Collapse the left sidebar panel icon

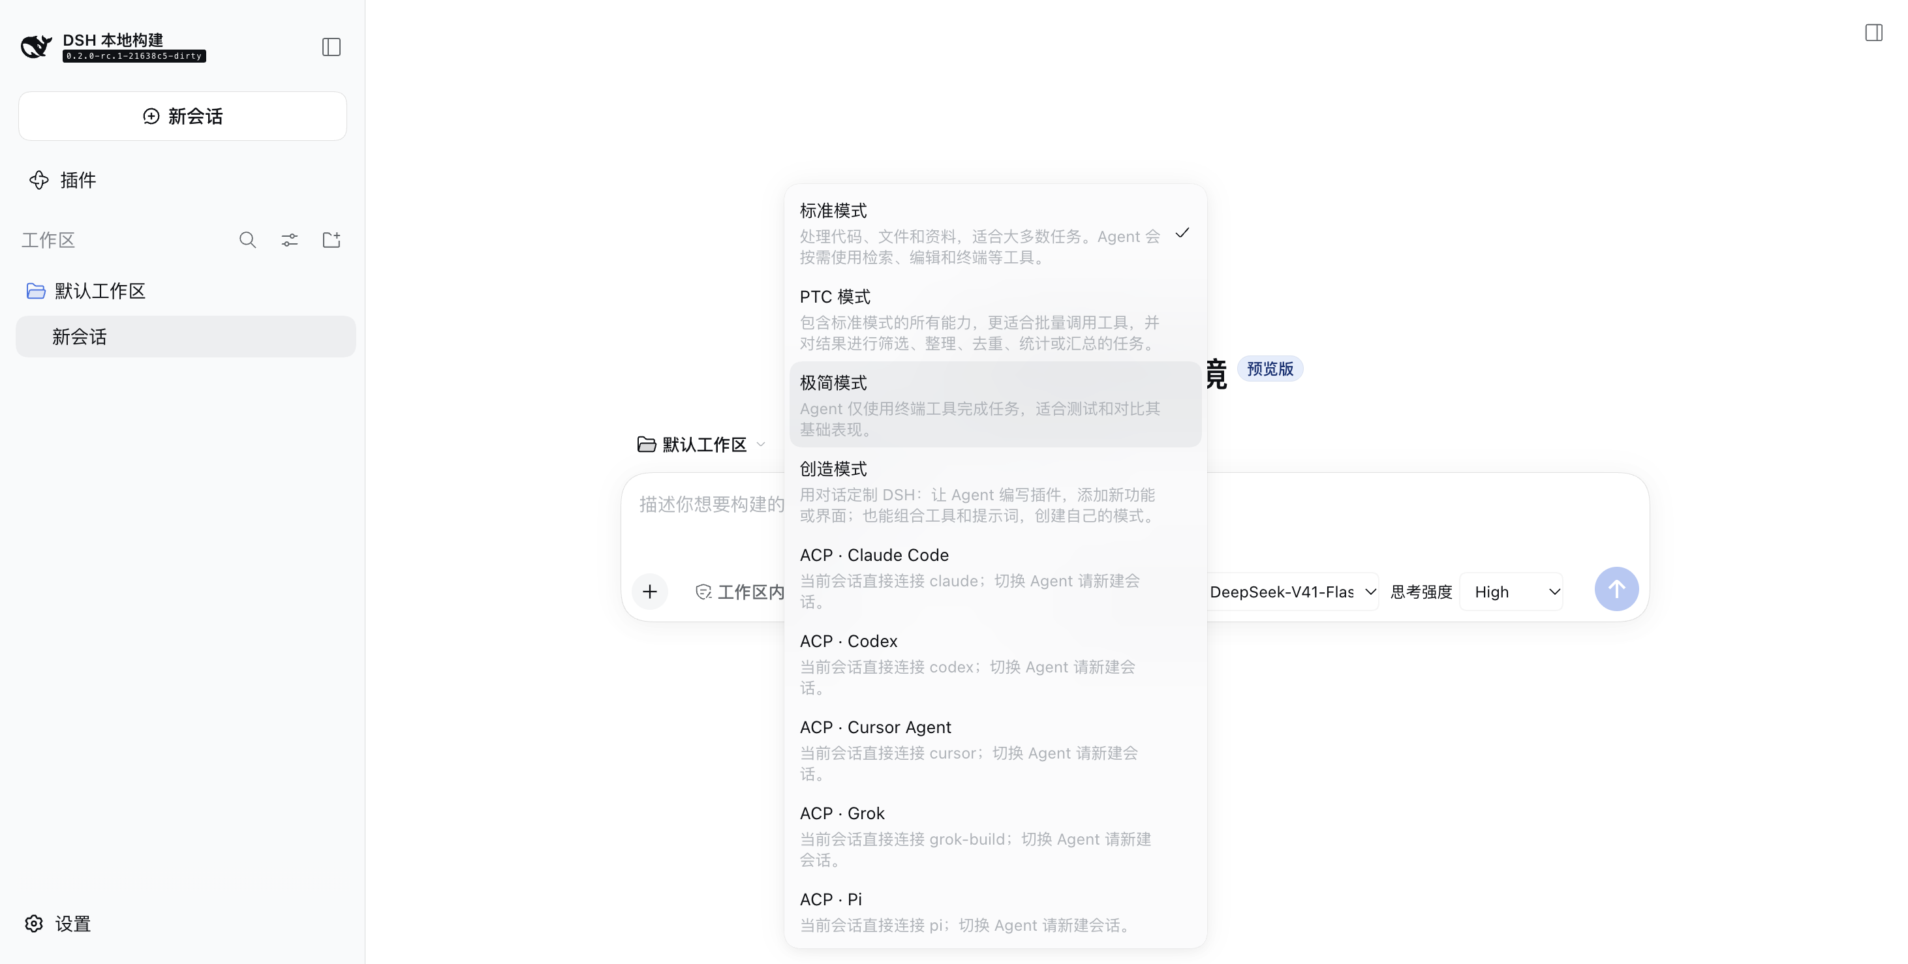tap(331, 48)
